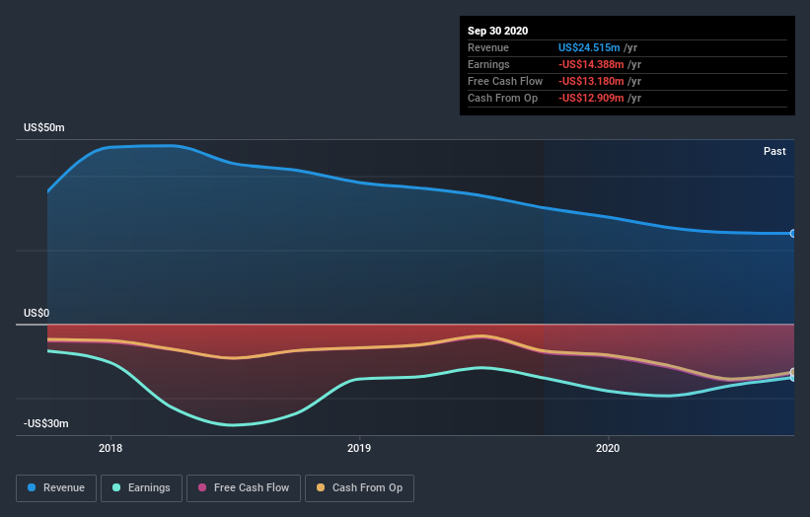This screenshot has width=810, height=517.
Task: Click the 2020 x-axis label
Action: (x=608, y=448)
